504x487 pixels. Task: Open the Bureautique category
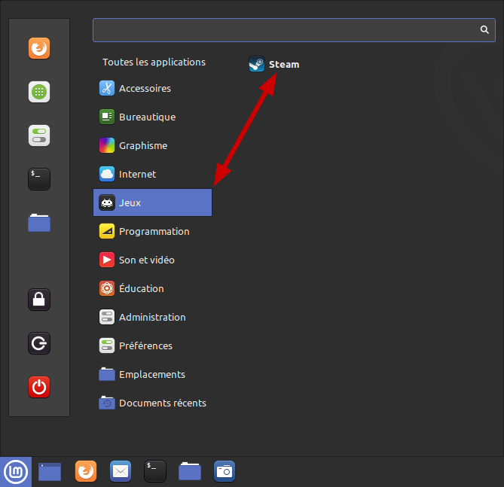click(x=147, y=117)
